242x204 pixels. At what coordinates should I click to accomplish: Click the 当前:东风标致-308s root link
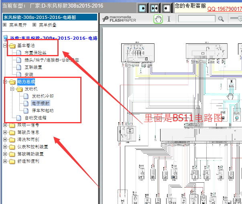click(x=53, y=38)
